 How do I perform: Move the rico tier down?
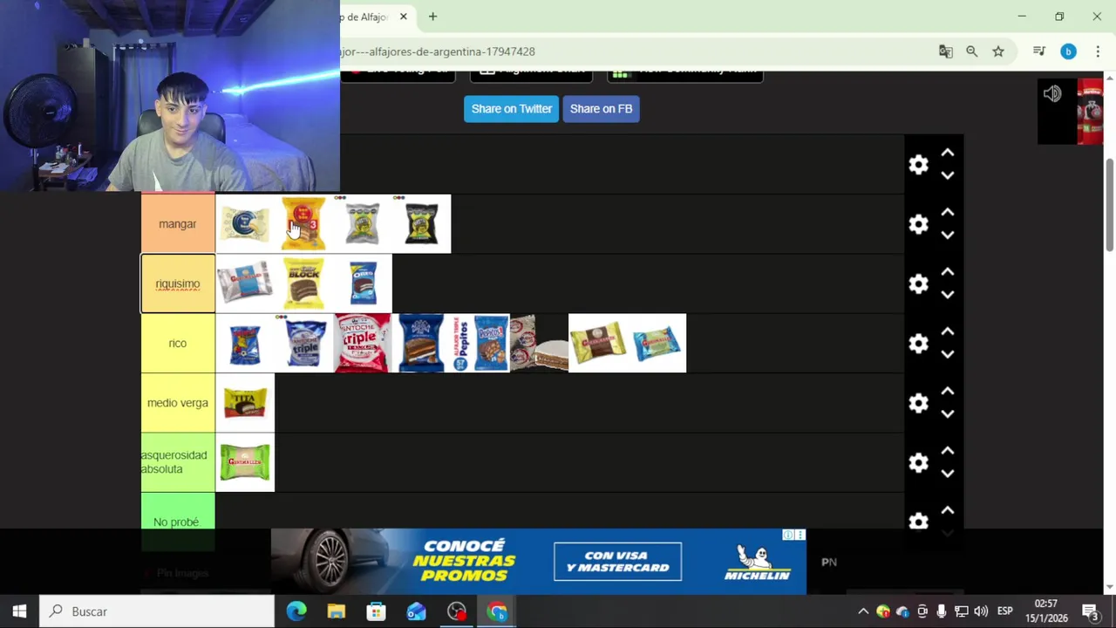pyautogui.click(x=948, y=353)
